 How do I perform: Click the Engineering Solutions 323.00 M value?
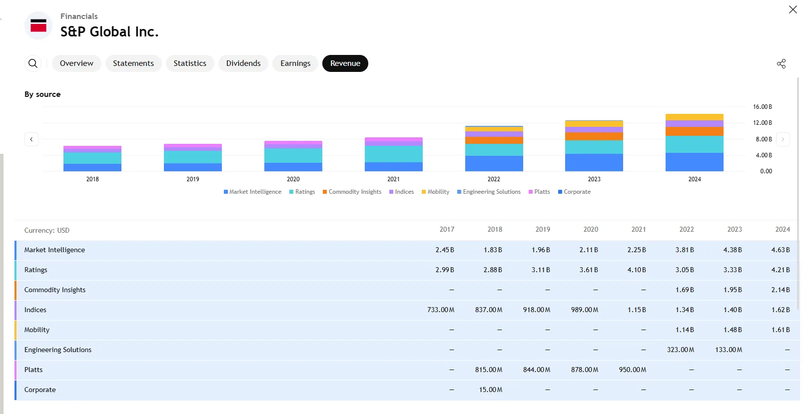tap(681, 350)
